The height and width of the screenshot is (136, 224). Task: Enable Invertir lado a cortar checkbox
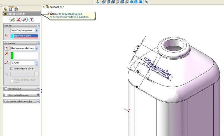pos(12,69)
